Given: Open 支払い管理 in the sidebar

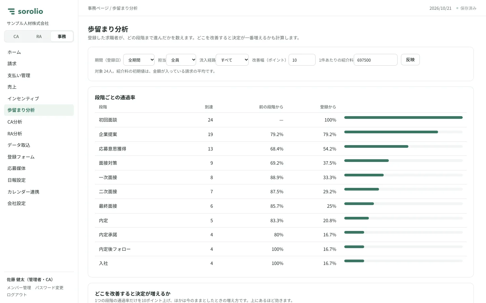Looking at the screenshot, I should pyautogui.click(x=39, y=75).
